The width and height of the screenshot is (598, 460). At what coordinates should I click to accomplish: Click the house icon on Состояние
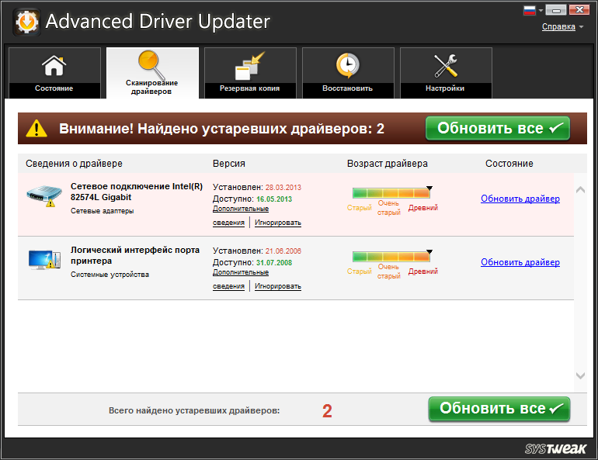(x=54, y=65)
